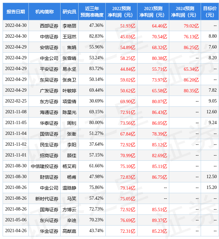This screenshot has height=239, width=219.
Task: Click the 报告日期 column header
Action: click(x=16, y=11)
